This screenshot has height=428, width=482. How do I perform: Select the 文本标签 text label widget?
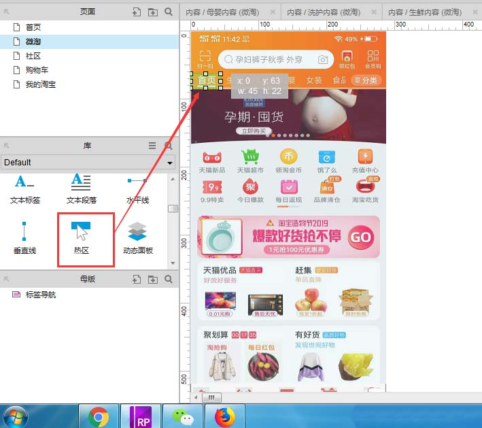25,189
